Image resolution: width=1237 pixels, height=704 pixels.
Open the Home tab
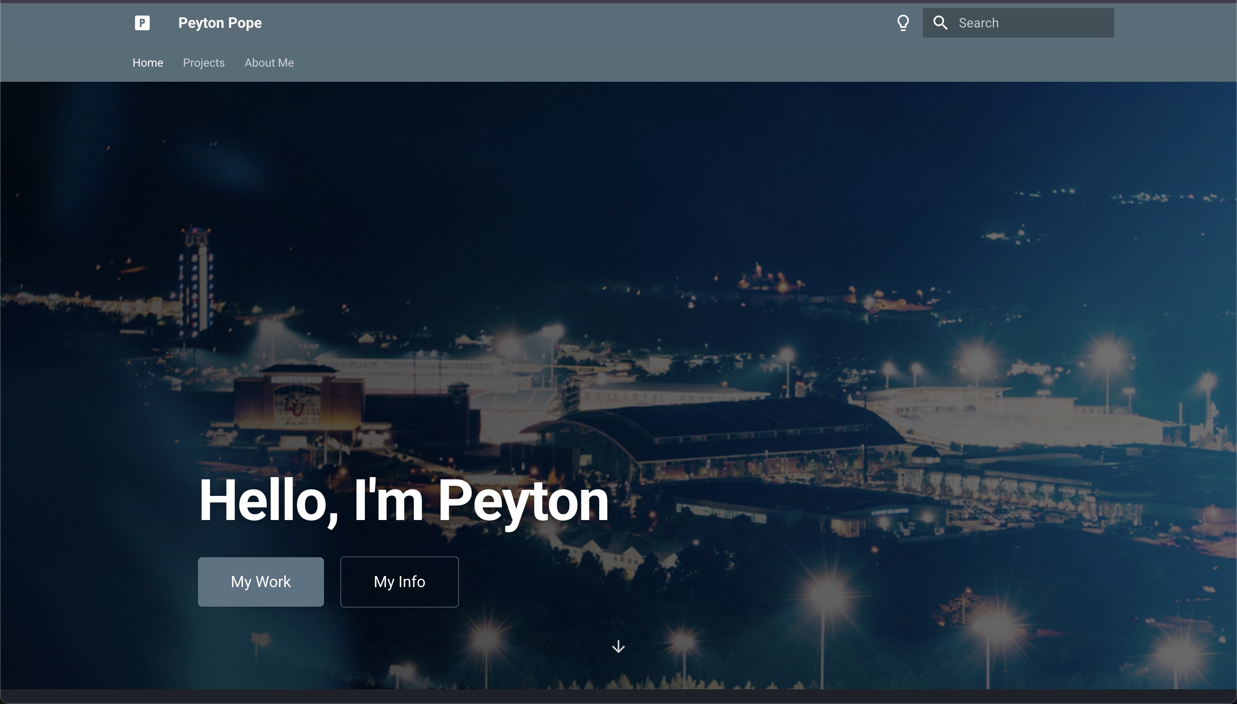click(x=148, y=63)
